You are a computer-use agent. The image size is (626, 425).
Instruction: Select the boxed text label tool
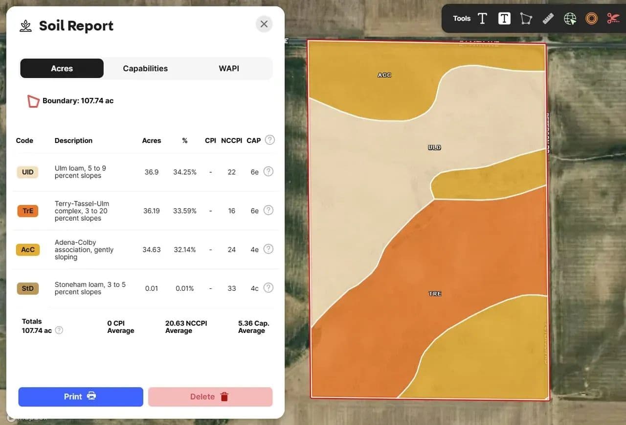coord(504,19)
